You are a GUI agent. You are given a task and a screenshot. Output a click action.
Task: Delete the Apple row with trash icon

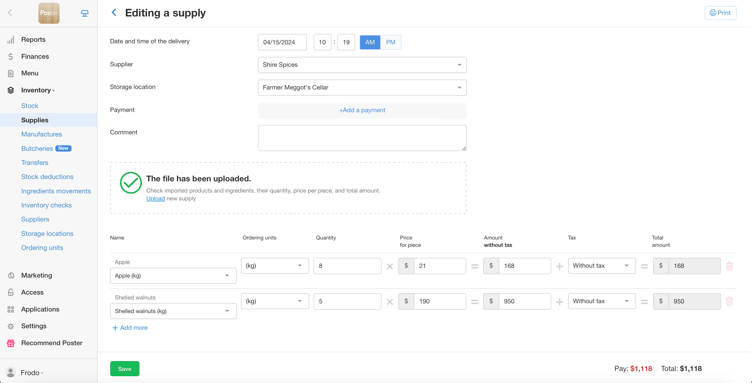[x=729, y=266]
